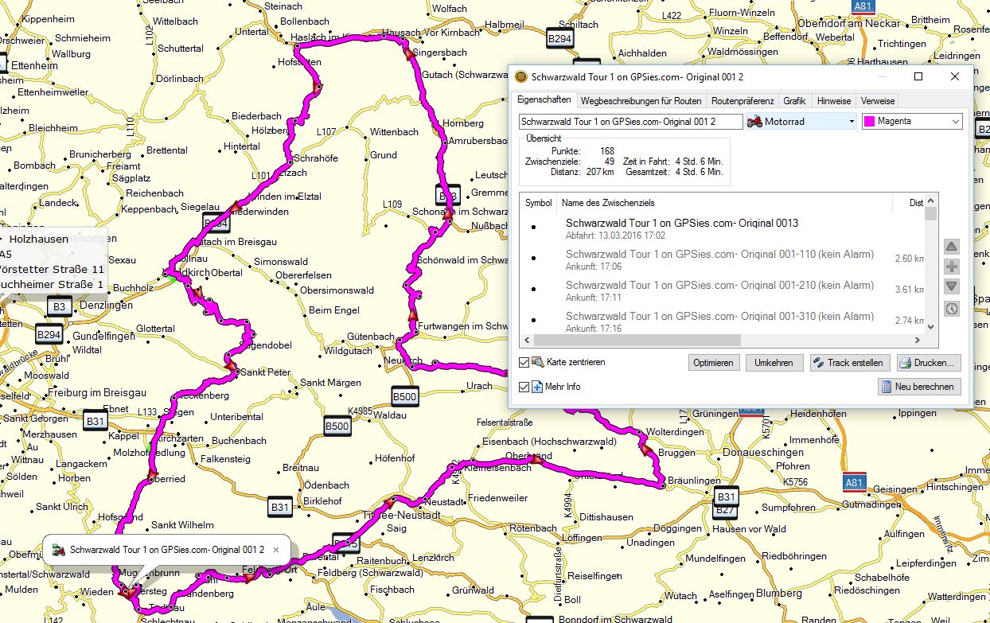This screenshot has height=623, width=990.
Task: Open the Wegbeschreibungen für Routen tab
Action: 641,101
